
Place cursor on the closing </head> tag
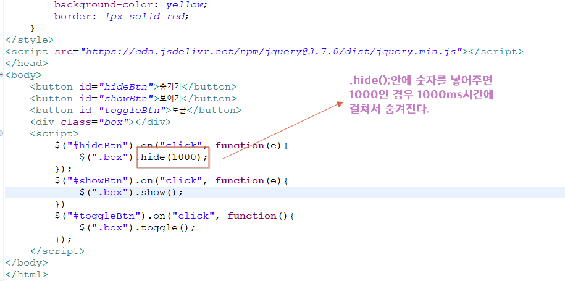point(27,63)
